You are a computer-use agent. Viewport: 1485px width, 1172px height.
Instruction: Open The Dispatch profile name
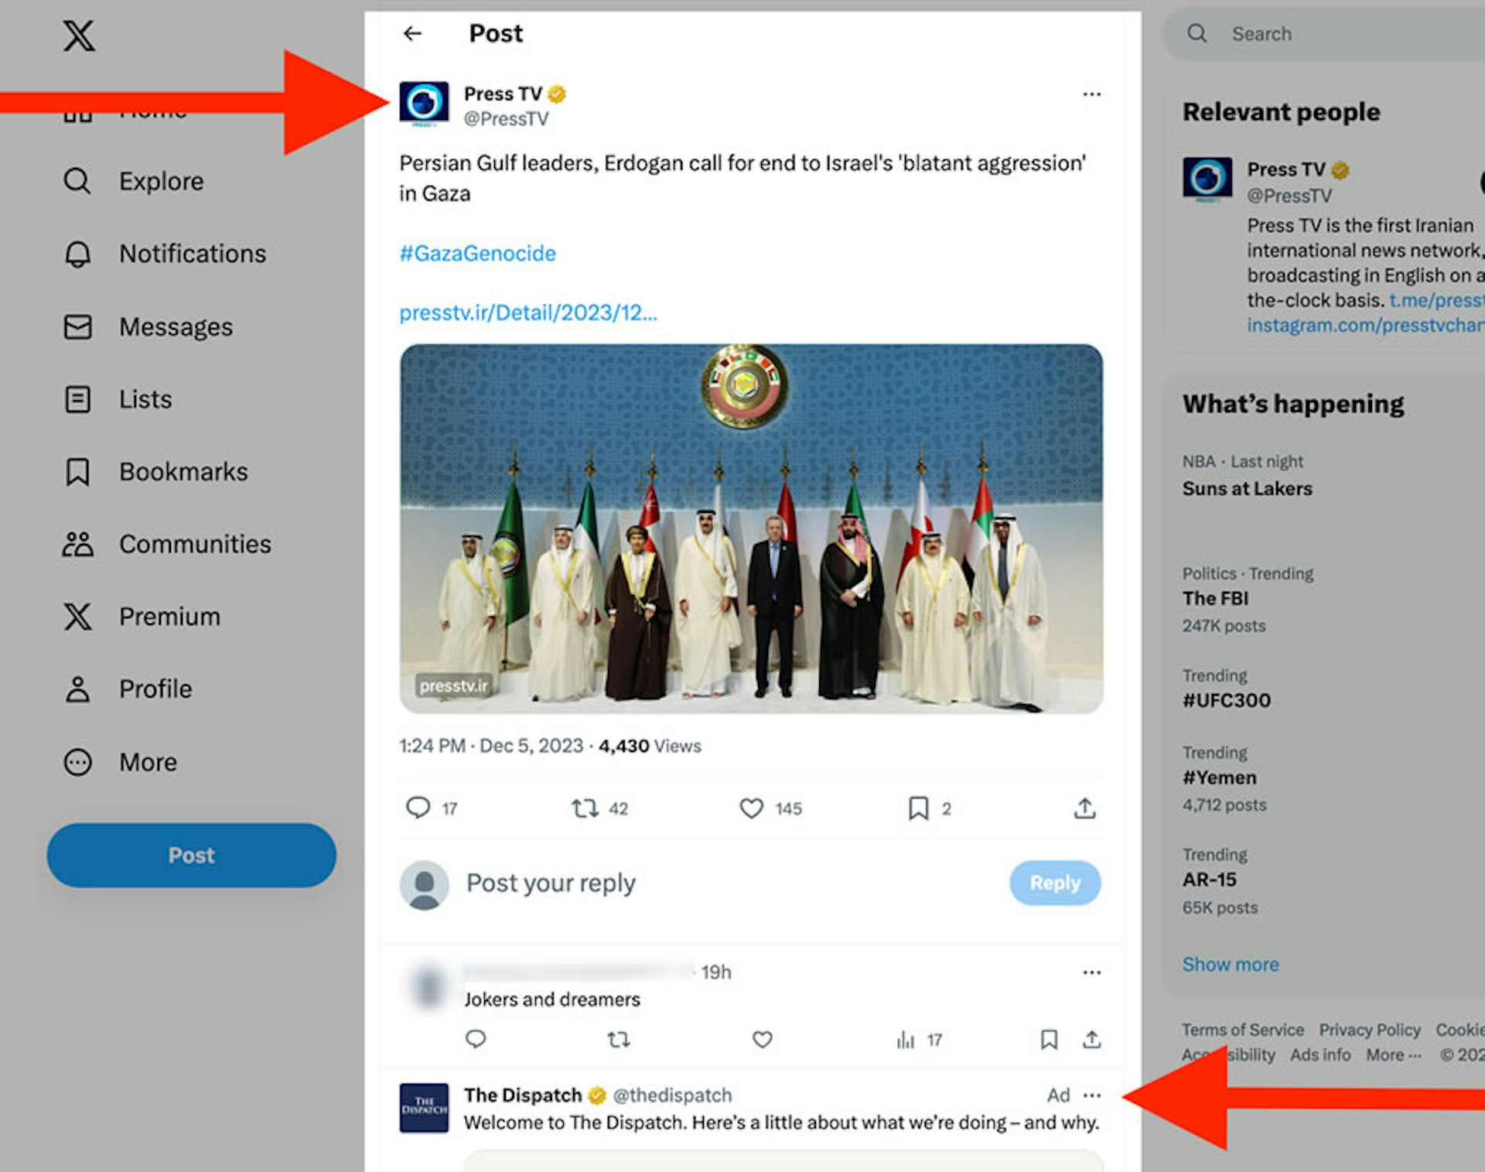[x=523, y=1095]
